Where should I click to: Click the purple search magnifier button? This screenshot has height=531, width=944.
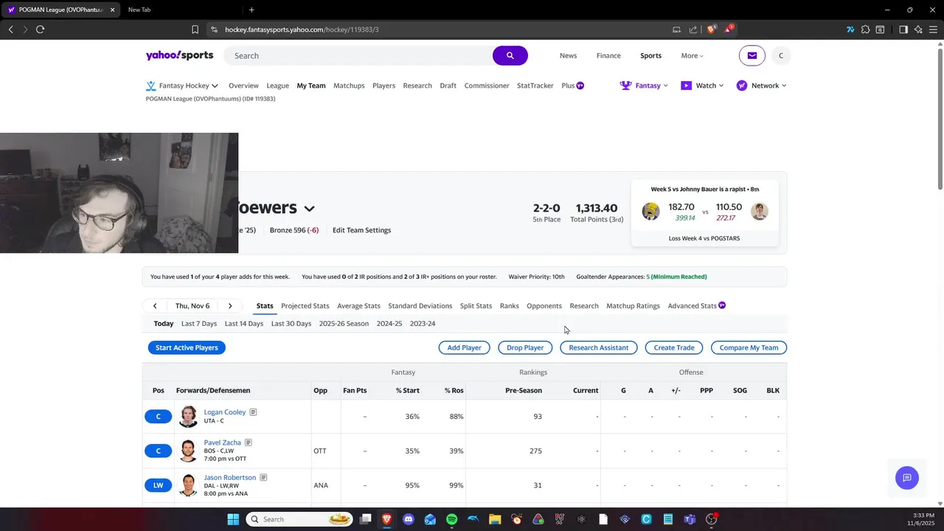click(x=510, y=55)
